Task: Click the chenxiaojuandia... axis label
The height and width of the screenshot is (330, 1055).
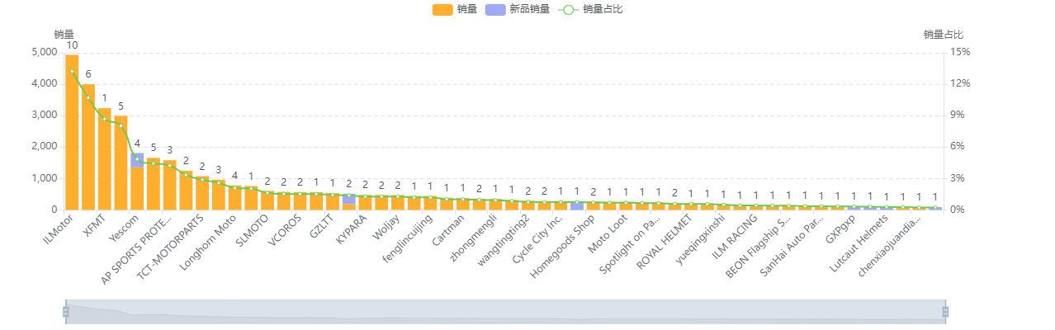Action: (x=890, y=246)
